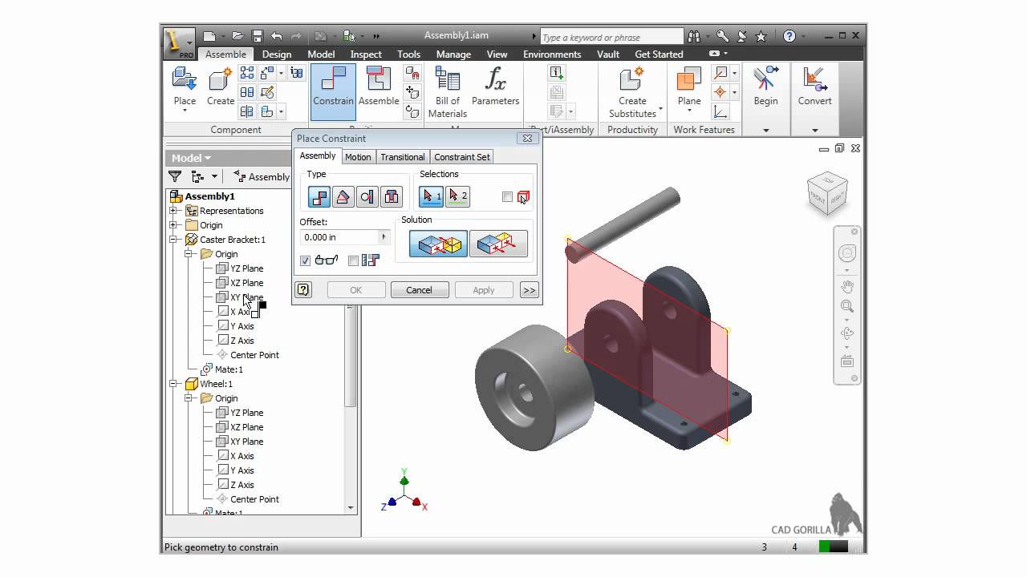Choose the Mate solution option
The width and height of the screenshot is (1027, 577).
(x=438, y=244)
